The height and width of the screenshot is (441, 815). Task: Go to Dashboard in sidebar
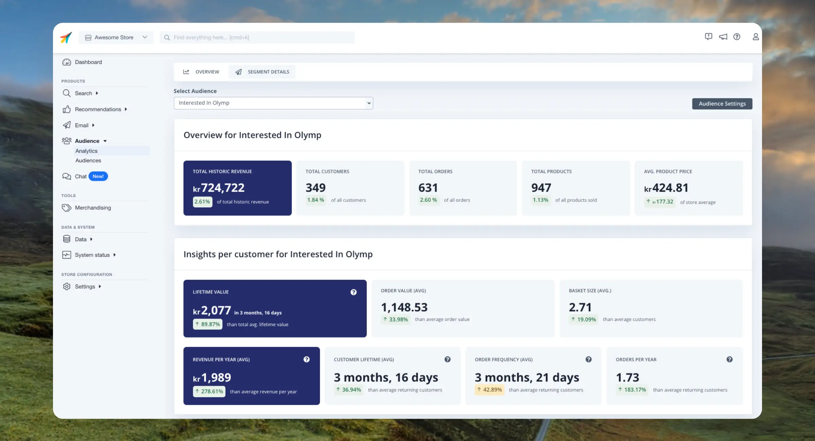pyautogui.click(x=88, y=62)
